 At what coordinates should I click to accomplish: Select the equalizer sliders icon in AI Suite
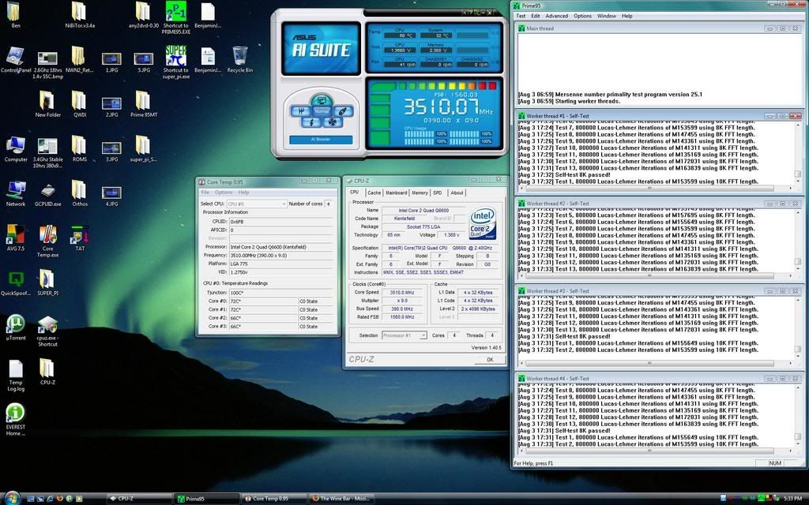pos(299,111)
